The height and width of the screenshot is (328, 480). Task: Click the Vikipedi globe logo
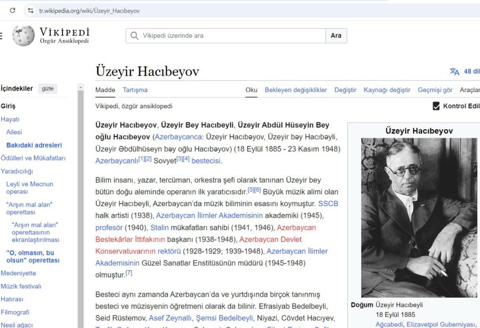23,36
